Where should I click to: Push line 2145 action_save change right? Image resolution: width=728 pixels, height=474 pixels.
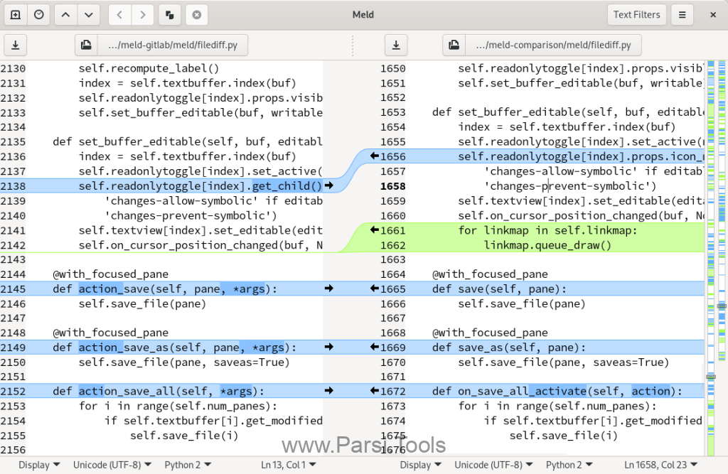(x=329, y=289)
